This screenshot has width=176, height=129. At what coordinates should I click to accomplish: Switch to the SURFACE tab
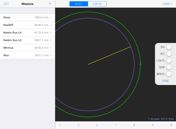[x=97, y=4]
